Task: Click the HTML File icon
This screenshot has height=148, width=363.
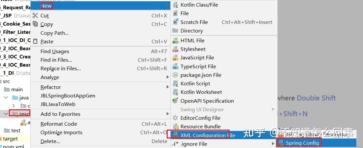Action: click(175, 41)
